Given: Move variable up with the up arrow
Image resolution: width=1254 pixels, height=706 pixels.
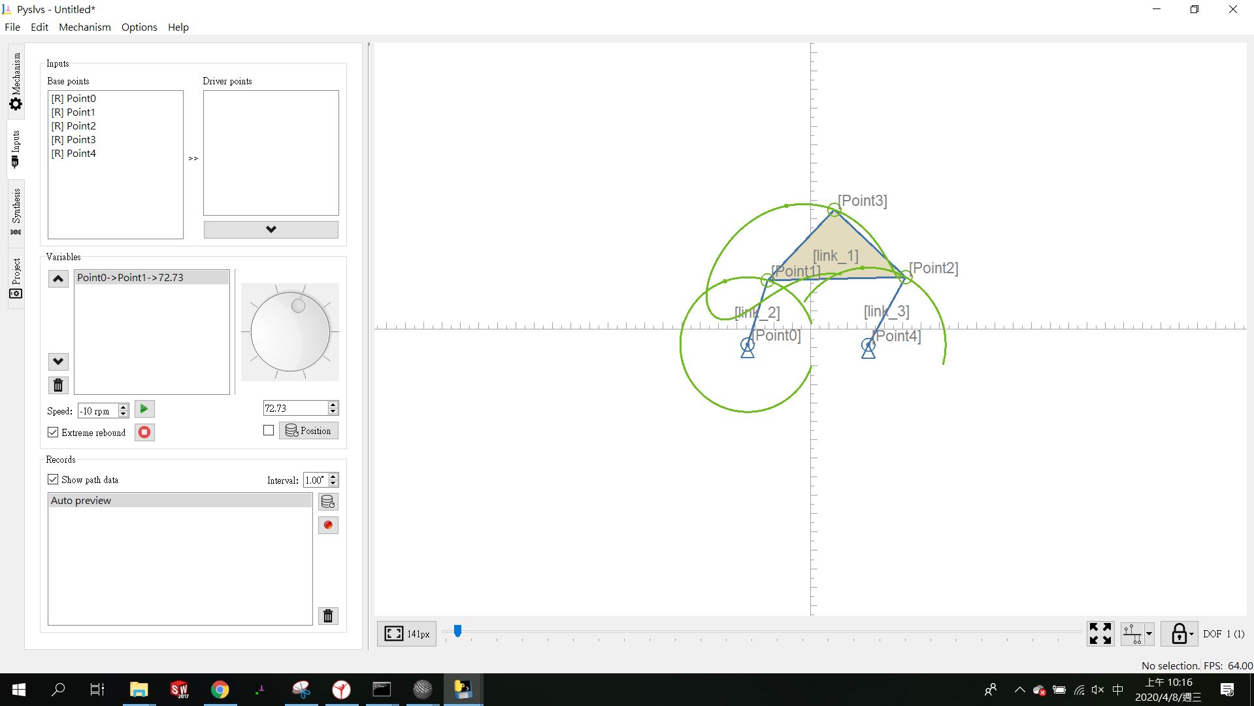Looking at the screenshot, I should (x=58, y=279).
